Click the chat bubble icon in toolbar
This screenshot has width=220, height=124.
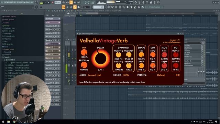[x=158, y=2]
